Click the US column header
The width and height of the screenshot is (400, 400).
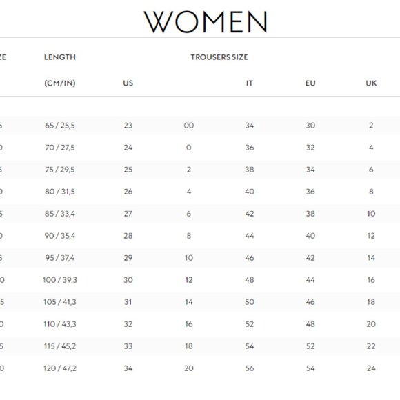[128, 83]
